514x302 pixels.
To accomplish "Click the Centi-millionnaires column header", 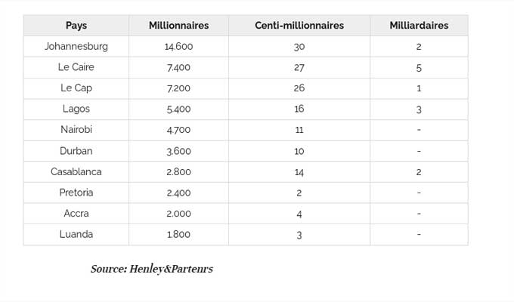I will 299,25.
